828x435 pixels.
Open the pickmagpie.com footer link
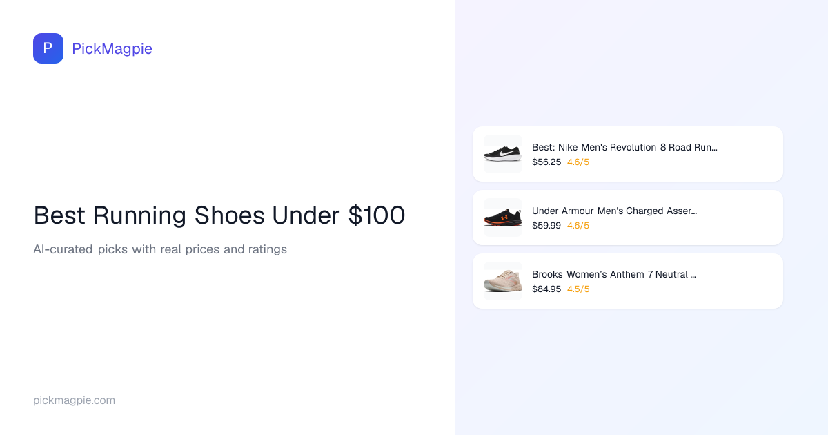[x=74, y=400]
